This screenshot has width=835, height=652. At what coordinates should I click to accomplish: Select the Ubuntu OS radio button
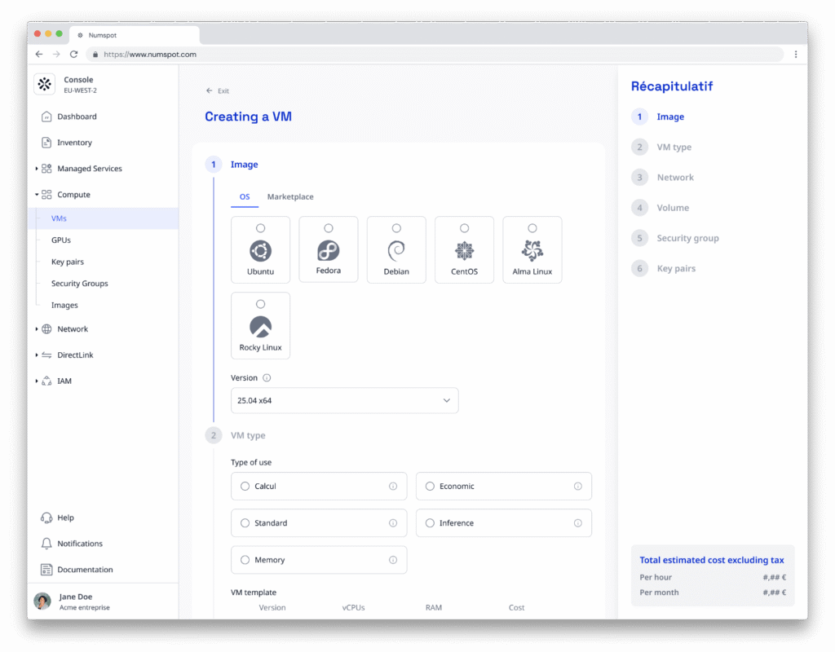click(260, 228)
